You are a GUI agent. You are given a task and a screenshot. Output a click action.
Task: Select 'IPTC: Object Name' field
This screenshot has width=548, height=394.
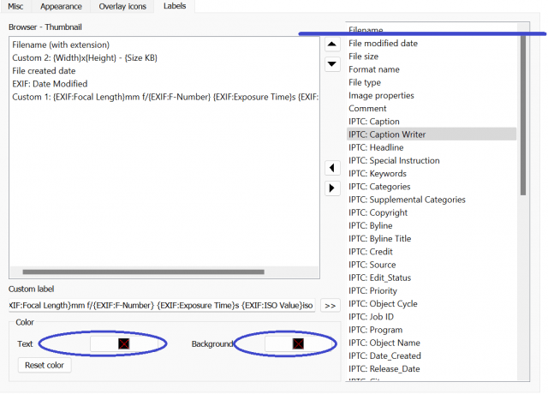[x=432, y=343]
